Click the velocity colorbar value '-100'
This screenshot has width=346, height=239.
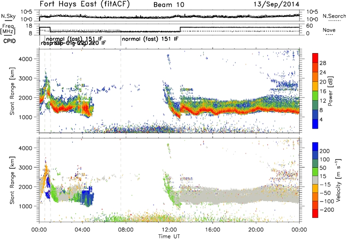[327, 201]
